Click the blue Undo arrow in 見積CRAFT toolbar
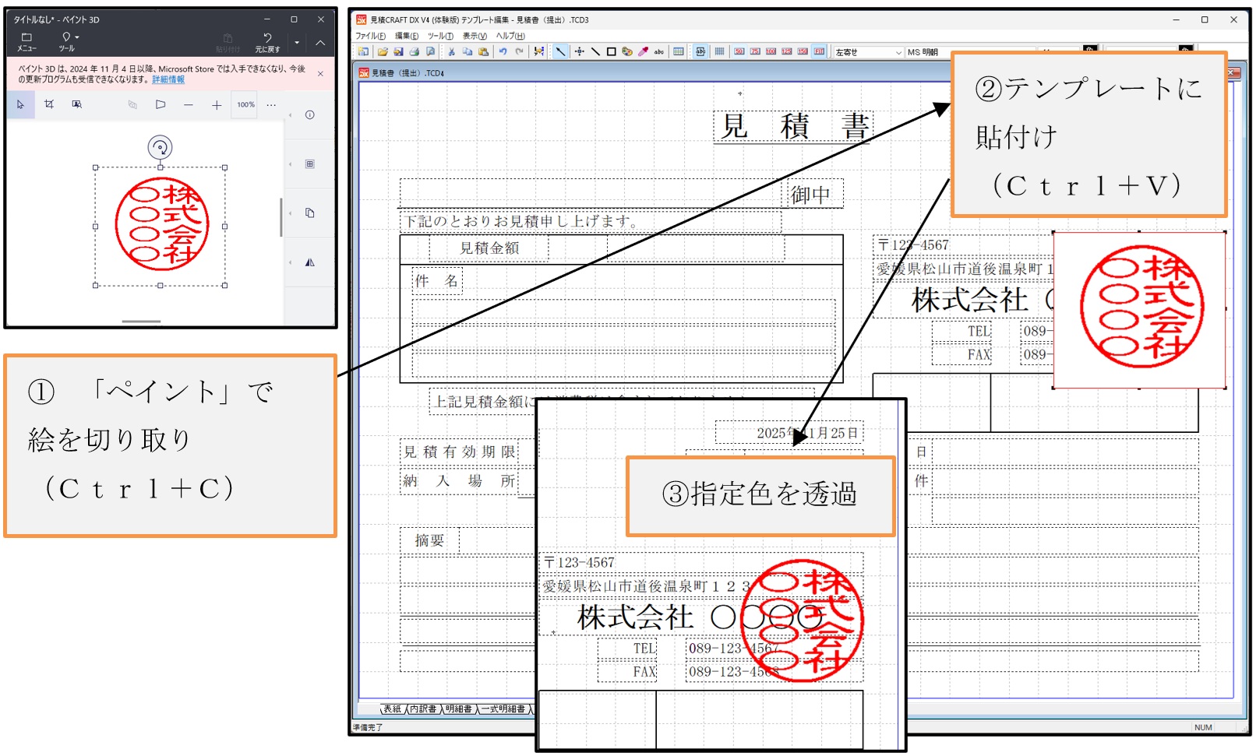The height and width of the screenshot is (756, 1256). coord(503,52)
